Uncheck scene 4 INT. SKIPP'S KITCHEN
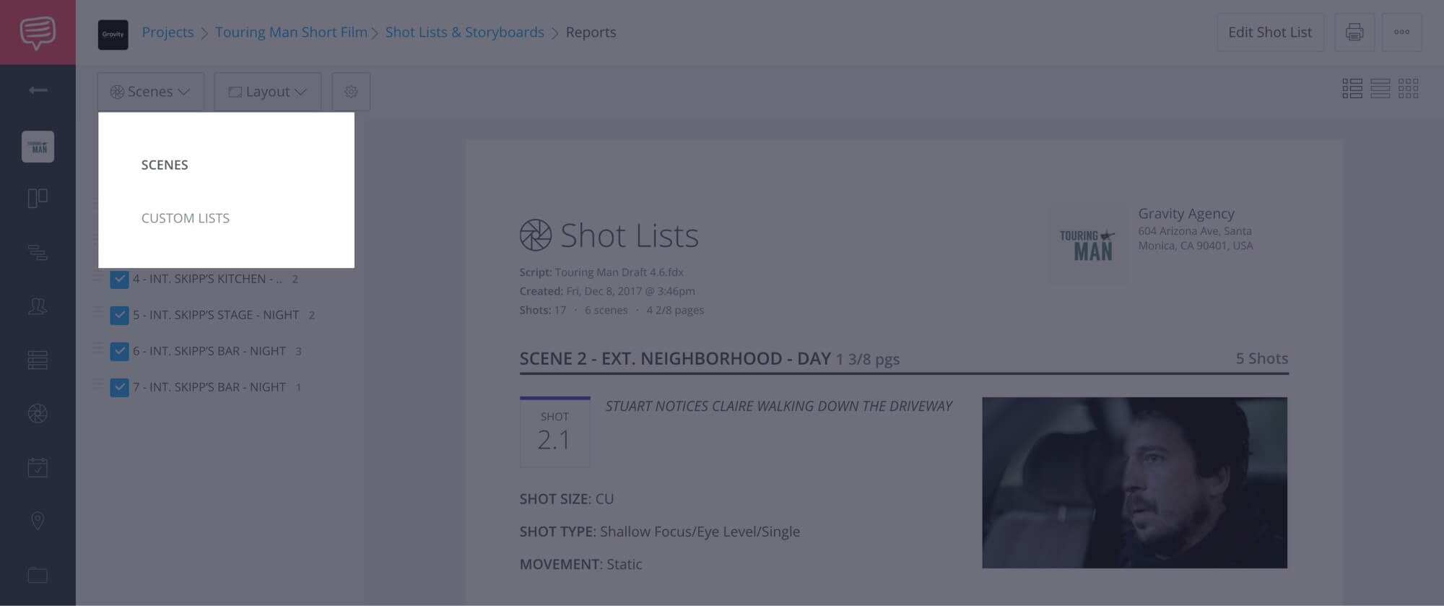Viewport: 1444px width, 606px height. (120, 279)
